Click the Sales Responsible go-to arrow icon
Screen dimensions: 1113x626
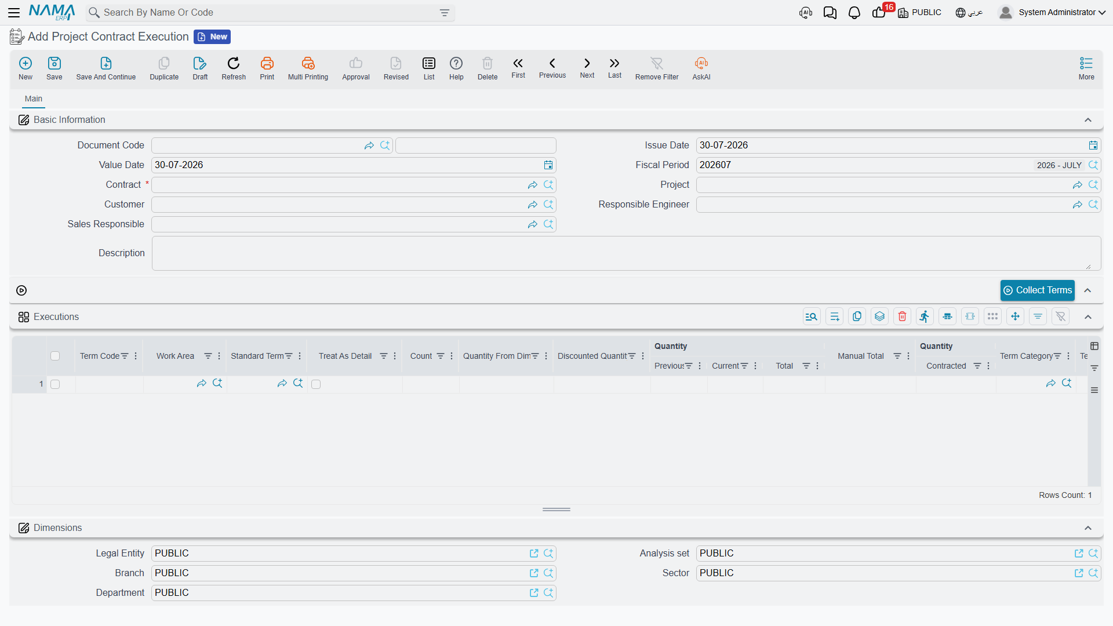click(532, 224)
